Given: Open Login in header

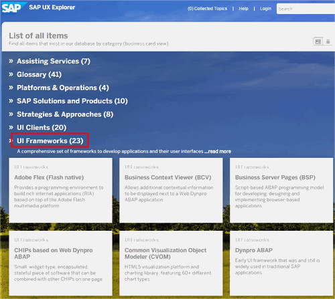Looking at the screenshot, I should click(x=265, y=9).
